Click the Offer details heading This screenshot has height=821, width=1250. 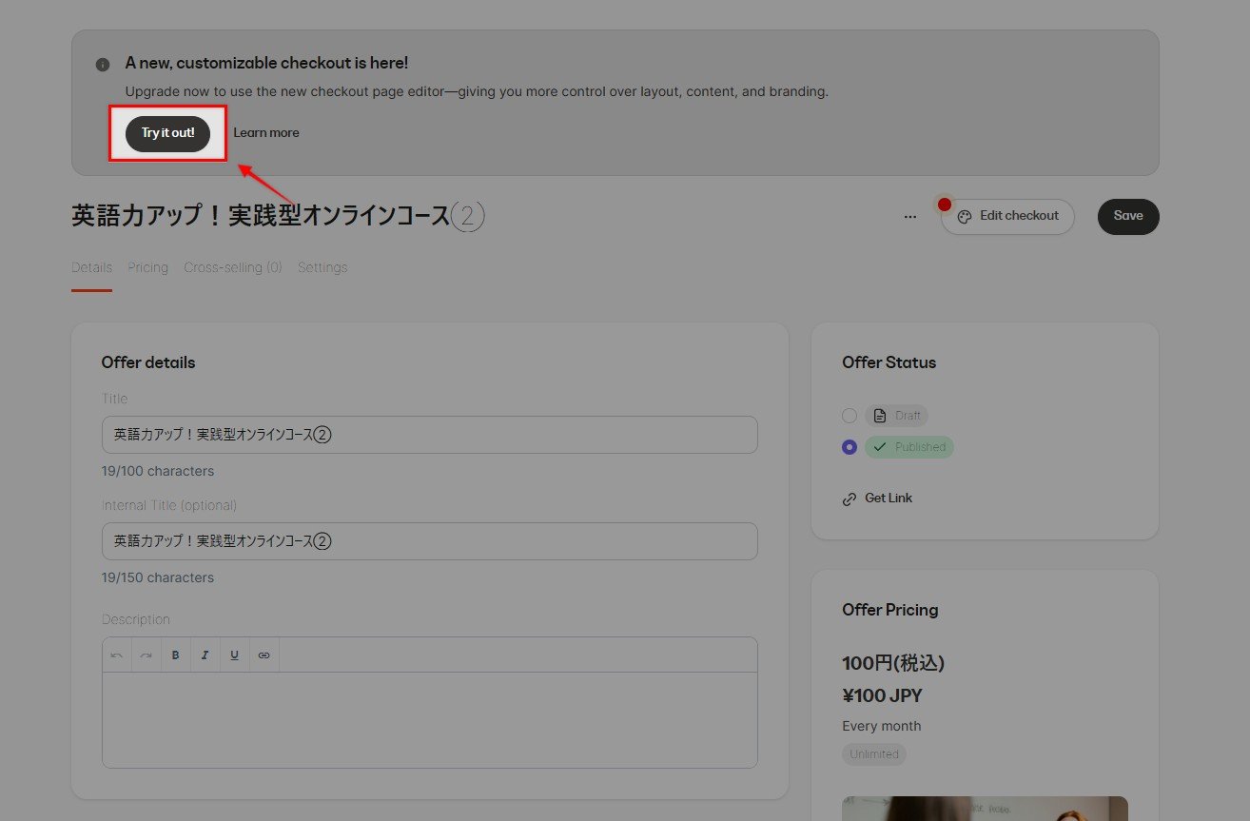tap(148, 362)
